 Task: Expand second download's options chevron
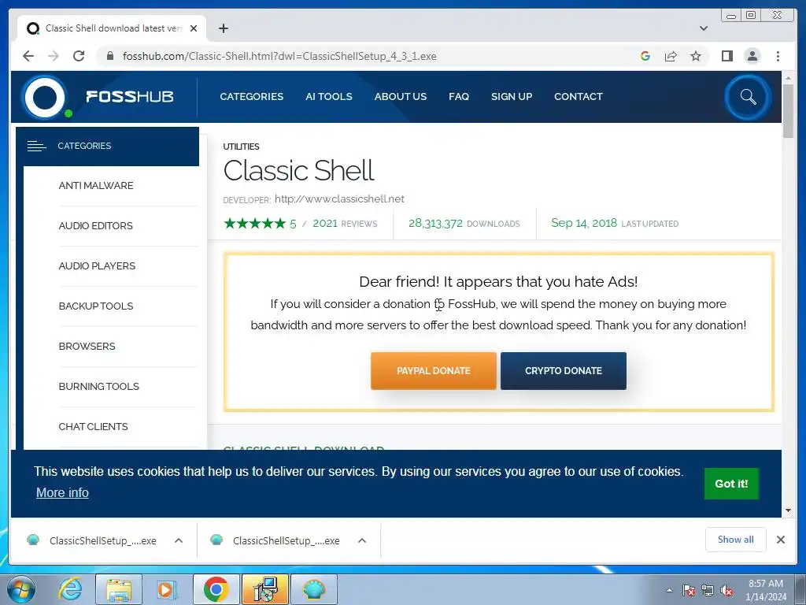click(x=362, y=540)
